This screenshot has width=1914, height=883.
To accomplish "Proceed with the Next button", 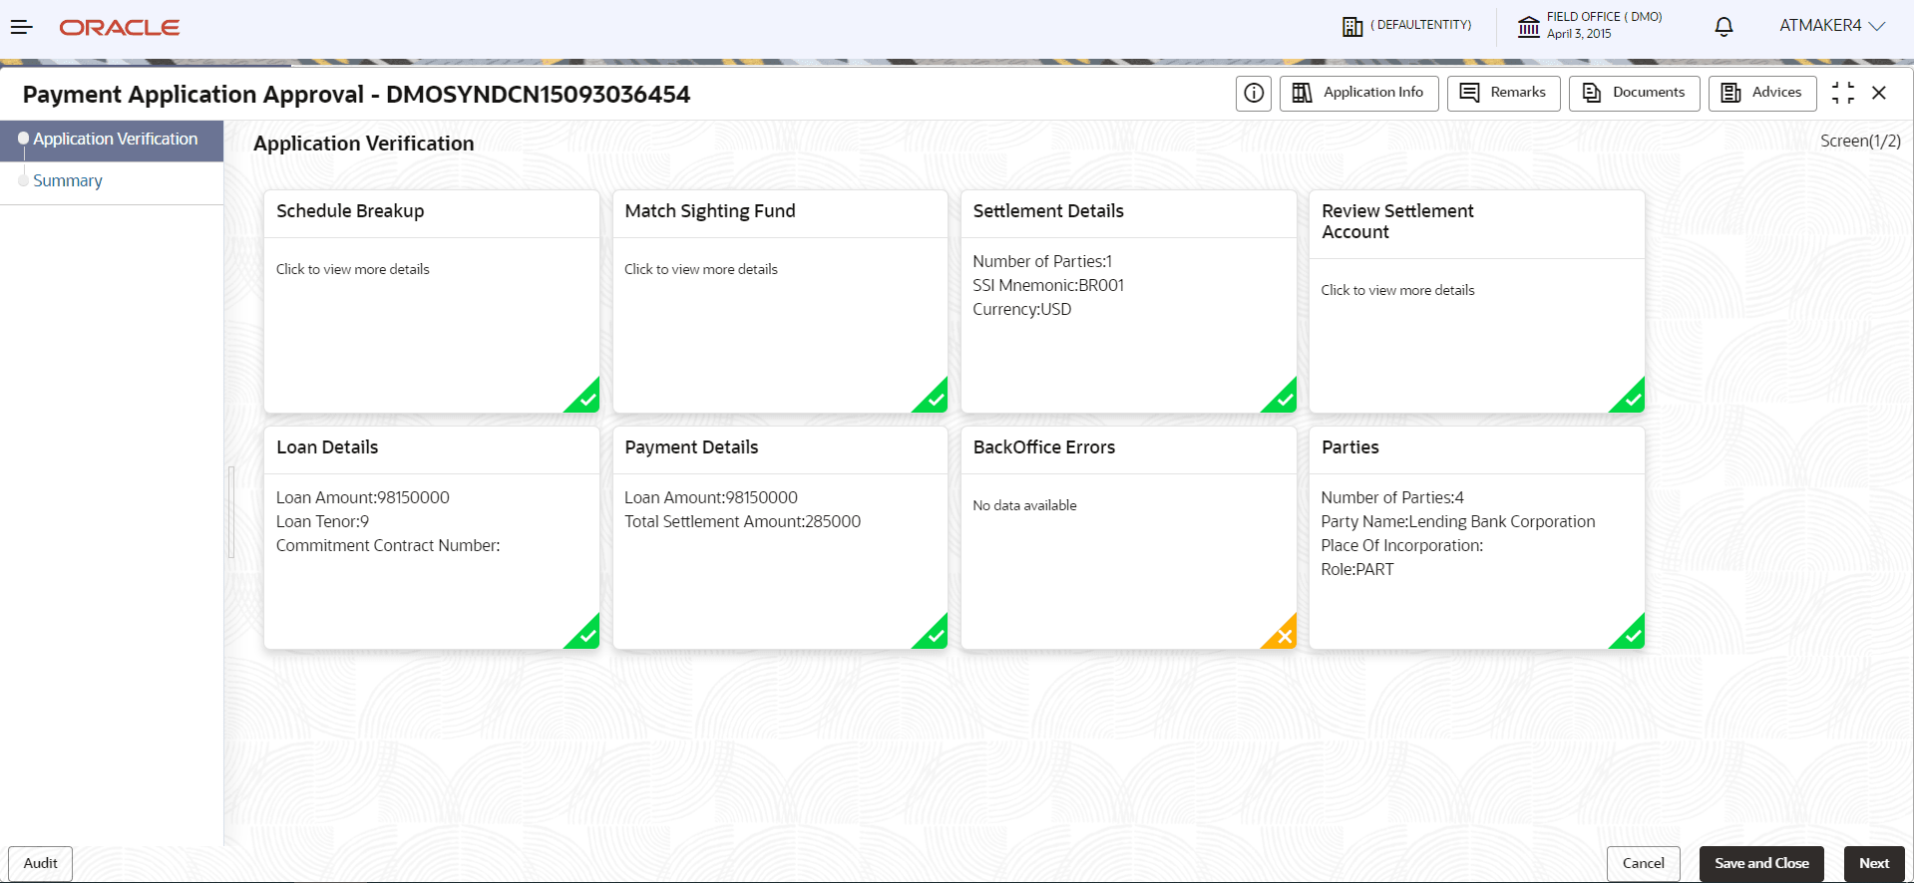I will click(x=1874, y=864).
